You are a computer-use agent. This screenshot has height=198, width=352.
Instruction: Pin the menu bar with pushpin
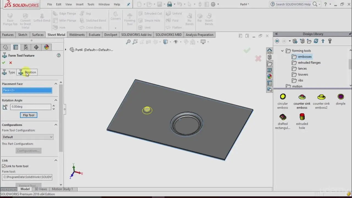coord(128,4)
